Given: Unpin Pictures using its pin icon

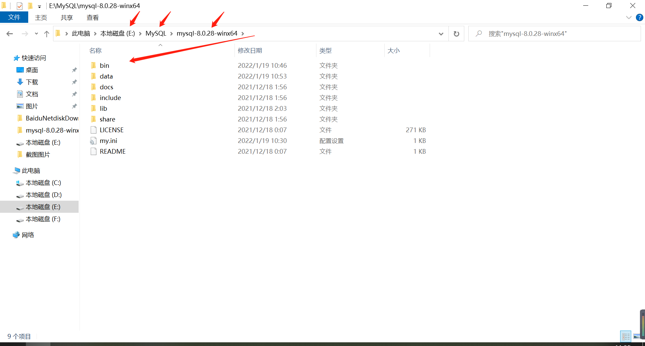Looking at the screenshot, I should point(75,106).
